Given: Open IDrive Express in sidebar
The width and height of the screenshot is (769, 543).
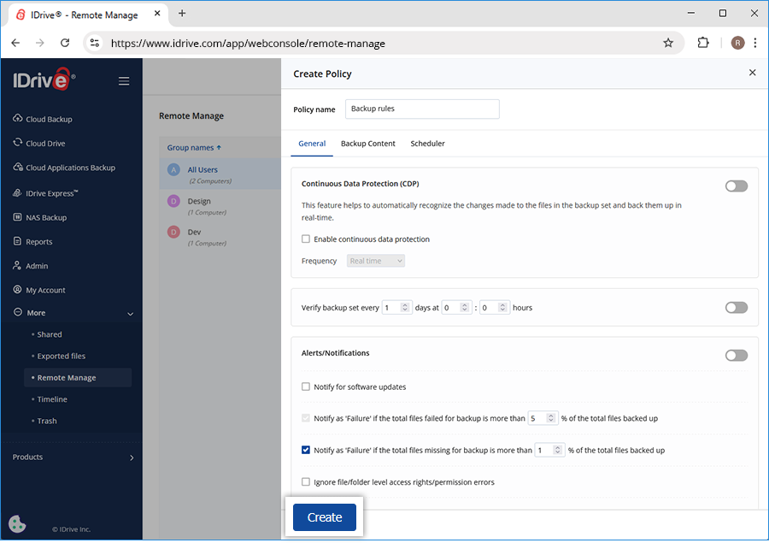Looking at the screenshot, I should tap(45, 193).
